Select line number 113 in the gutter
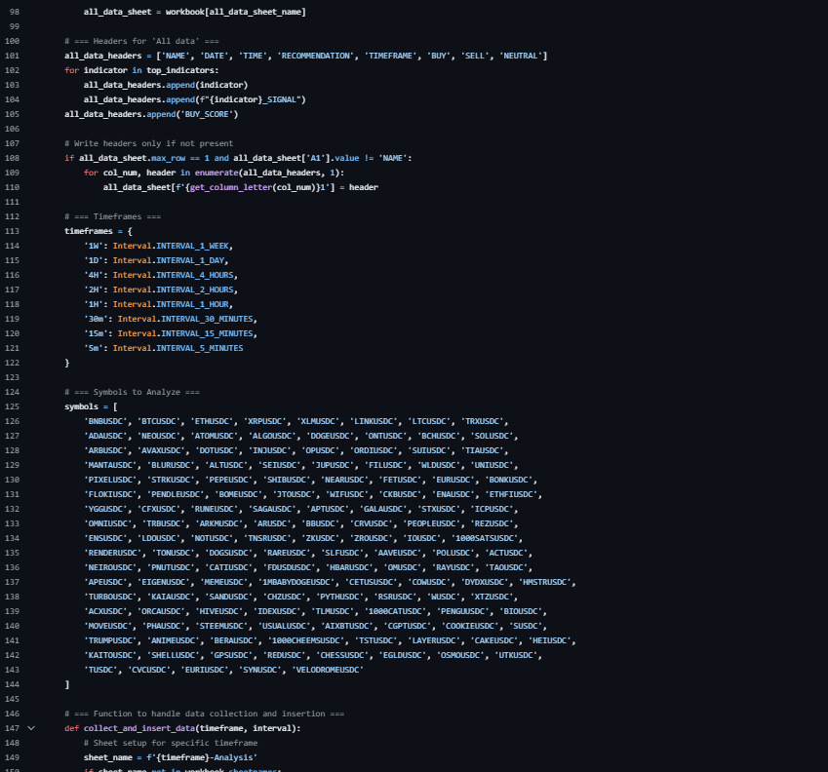 (12, 231)
